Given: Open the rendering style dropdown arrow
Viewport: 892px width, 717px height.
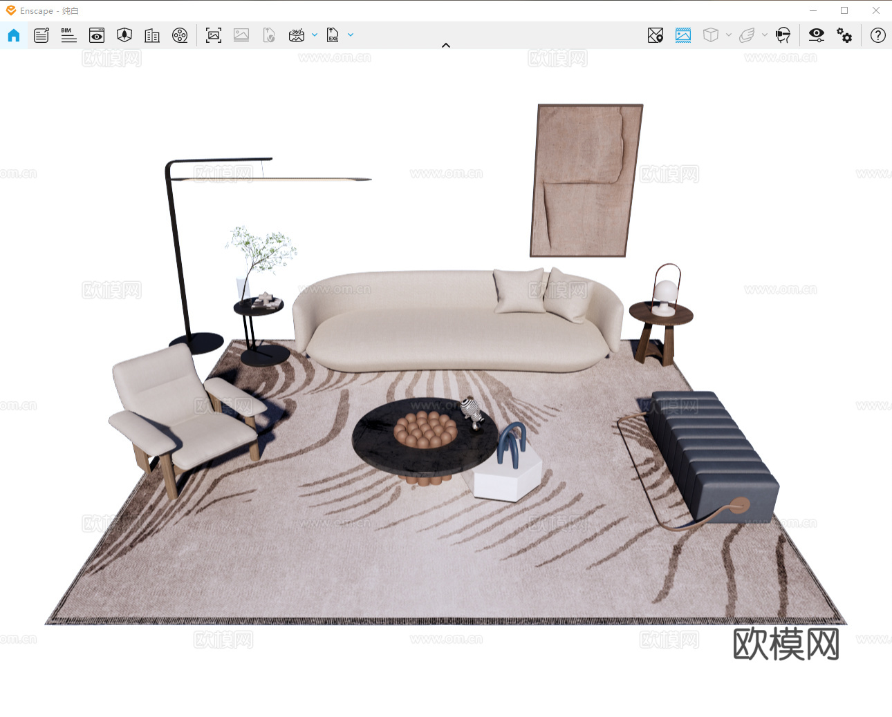Looking at the screenshot, I should coord(729,35).
